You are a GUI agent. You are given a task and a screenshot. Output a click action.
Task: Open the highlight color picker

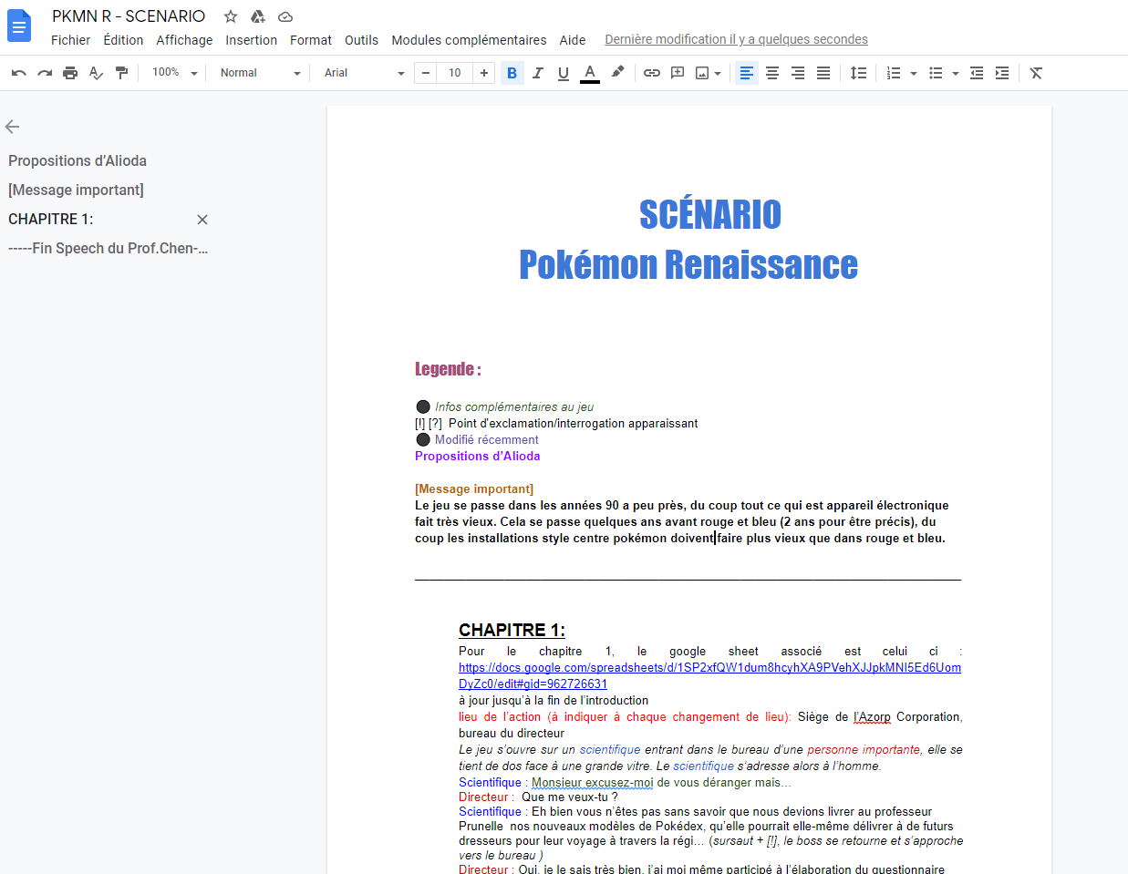coord(617,73)
